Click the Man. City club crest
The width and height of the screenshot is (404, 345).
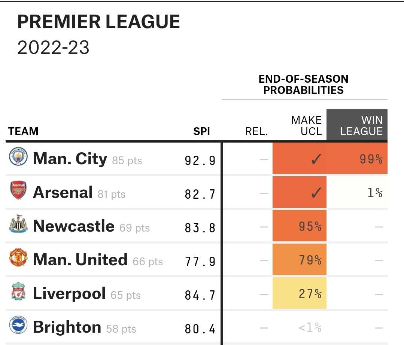point(18,156)
